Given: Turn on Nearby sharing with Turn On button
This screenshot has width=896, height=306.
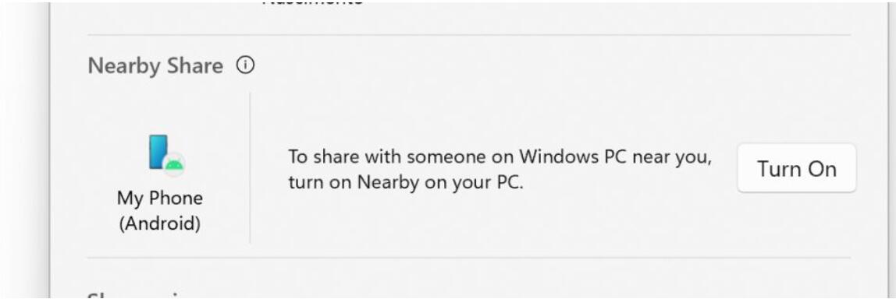Looking at the screenshot, I should [797, 169].
